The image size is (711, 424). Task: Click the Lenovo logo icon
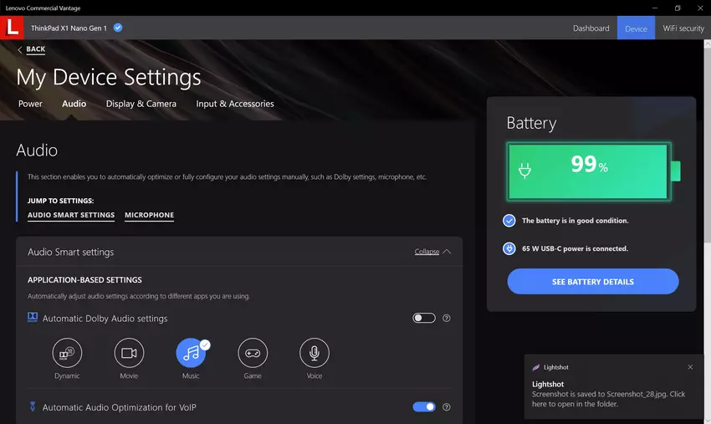coord(12,28)
